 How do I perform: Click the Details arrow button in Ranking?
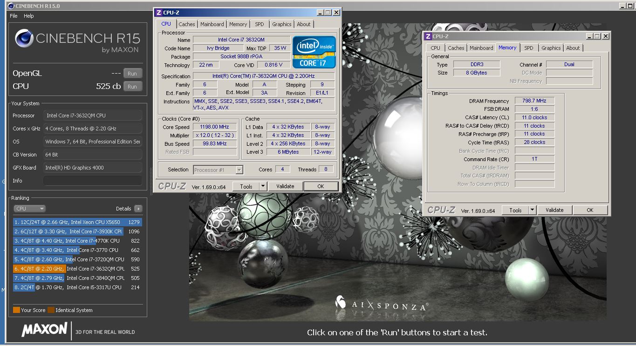(x=138, y=209)
